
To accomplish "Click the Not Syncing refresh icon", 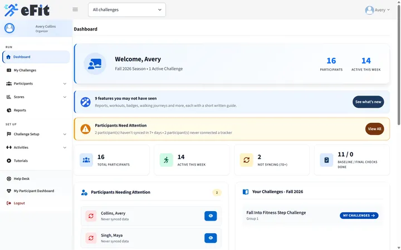I will pos(246,160).
